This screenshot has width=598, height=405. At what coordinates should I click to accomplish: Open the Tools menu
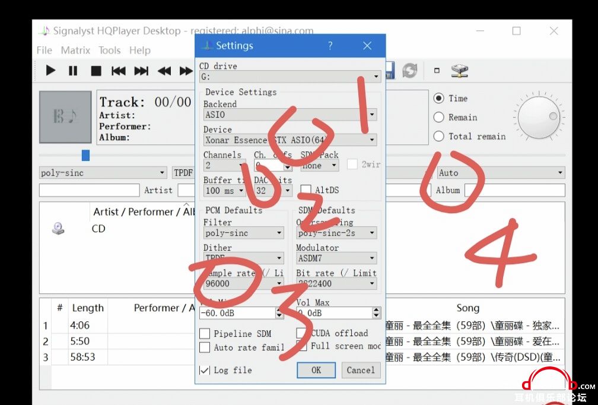click(x=109, y=50)
